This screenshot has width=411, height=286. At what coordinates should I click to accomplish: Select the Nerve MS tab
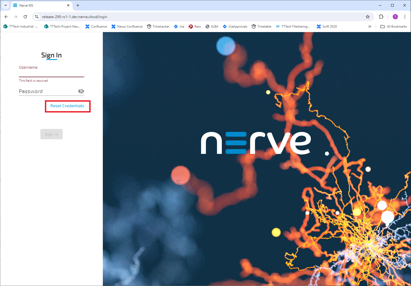coord(40,5)
